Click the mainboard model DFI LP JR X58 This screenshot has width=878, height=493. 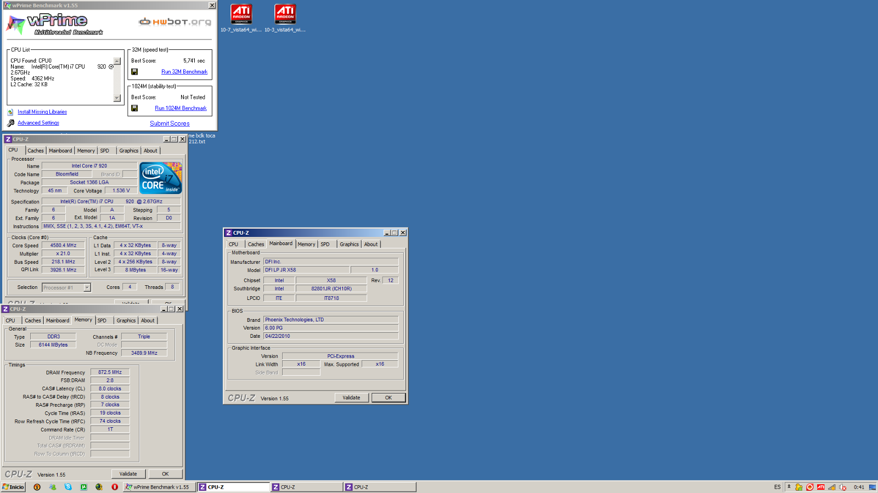tap(306, 270)
